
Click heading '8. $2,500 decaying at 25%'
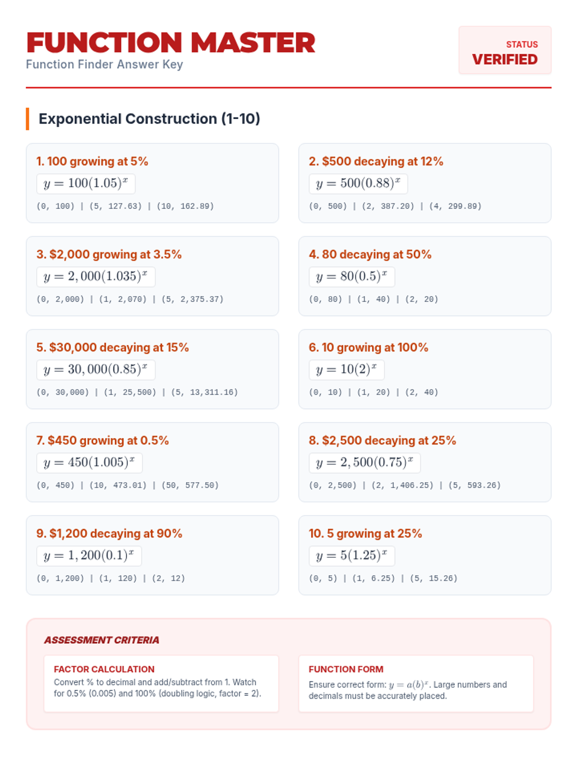[x=382, y=440]
